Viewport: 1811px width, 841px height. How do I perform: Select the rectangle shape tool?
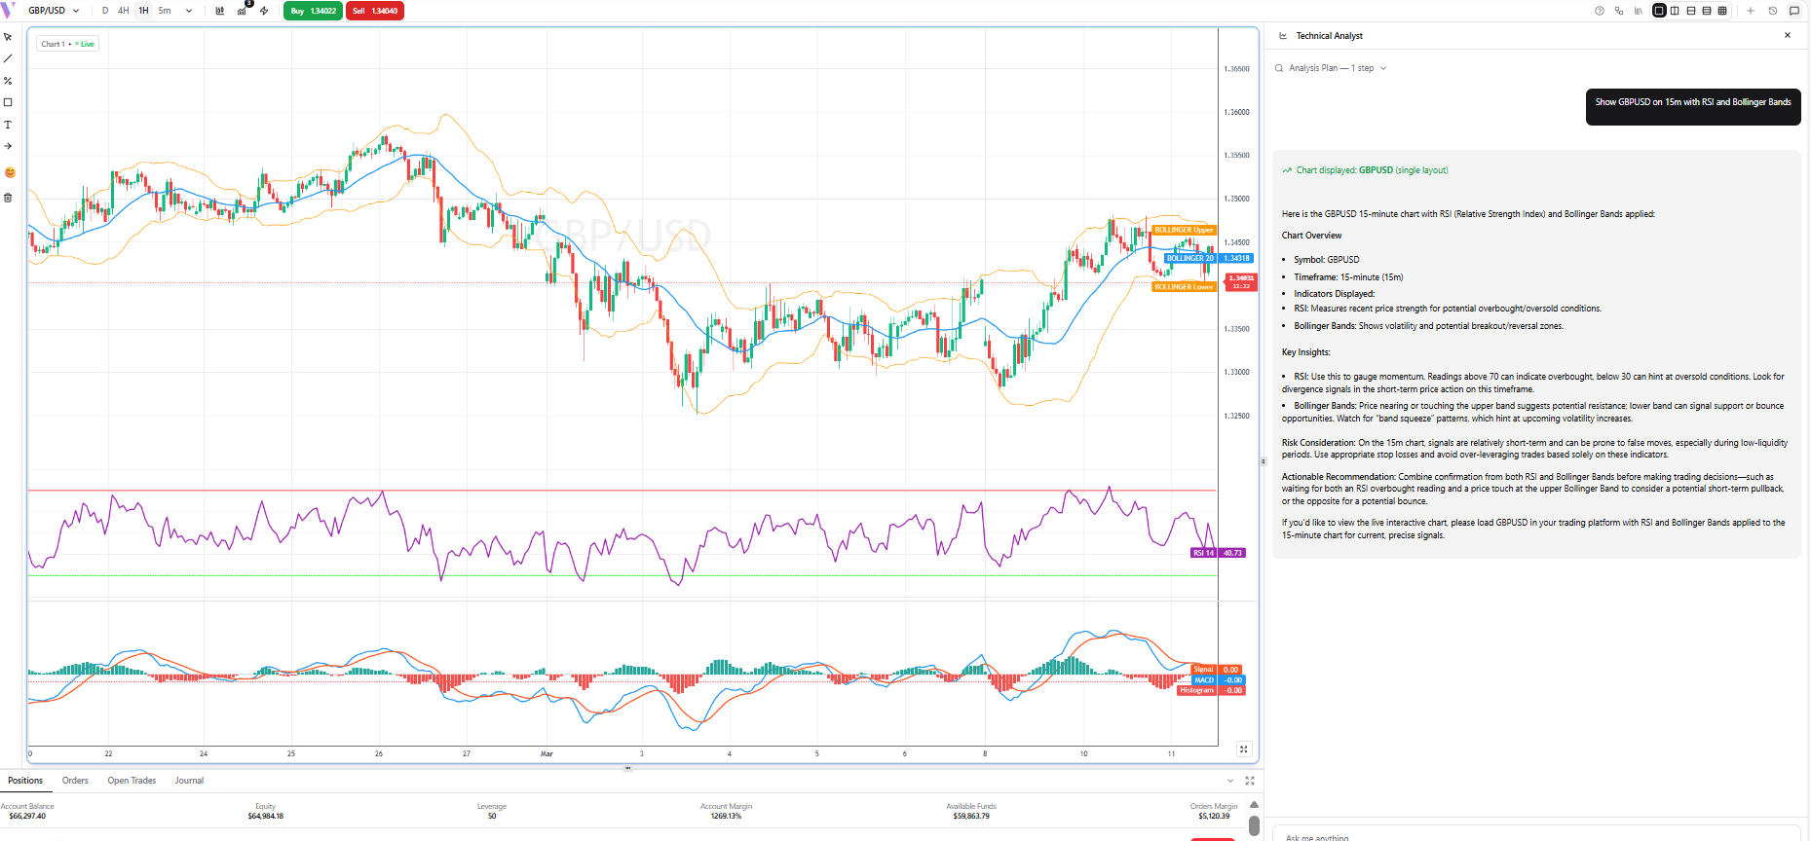pos(8,102)
